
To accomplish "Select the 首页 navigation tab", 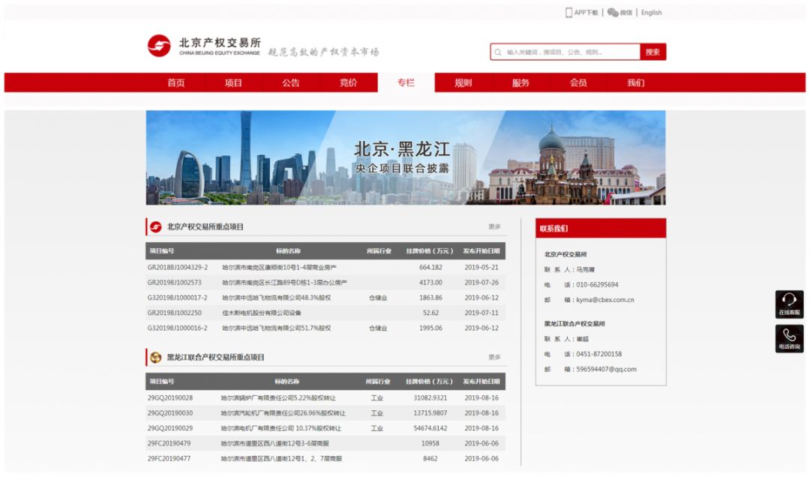I will tap(176, 82).
